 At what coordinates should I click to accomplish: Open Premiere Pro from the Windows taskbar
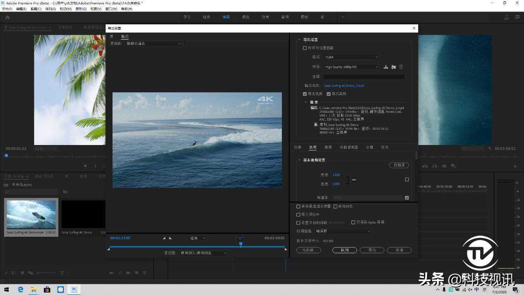[x=74, y=290]
